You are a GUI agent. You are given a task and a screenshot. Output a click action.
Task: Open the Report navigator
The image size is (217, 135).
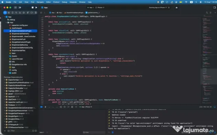pos(36,13)
